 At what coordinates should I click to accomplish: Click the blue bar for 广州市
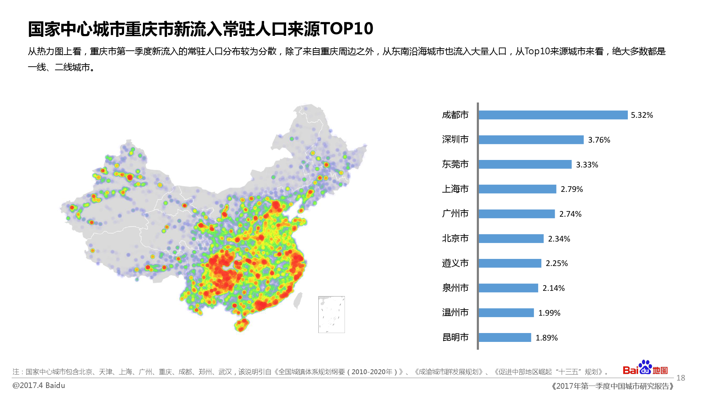point(517,214)
